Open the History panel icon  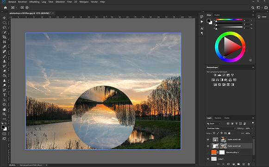[202, 17]
